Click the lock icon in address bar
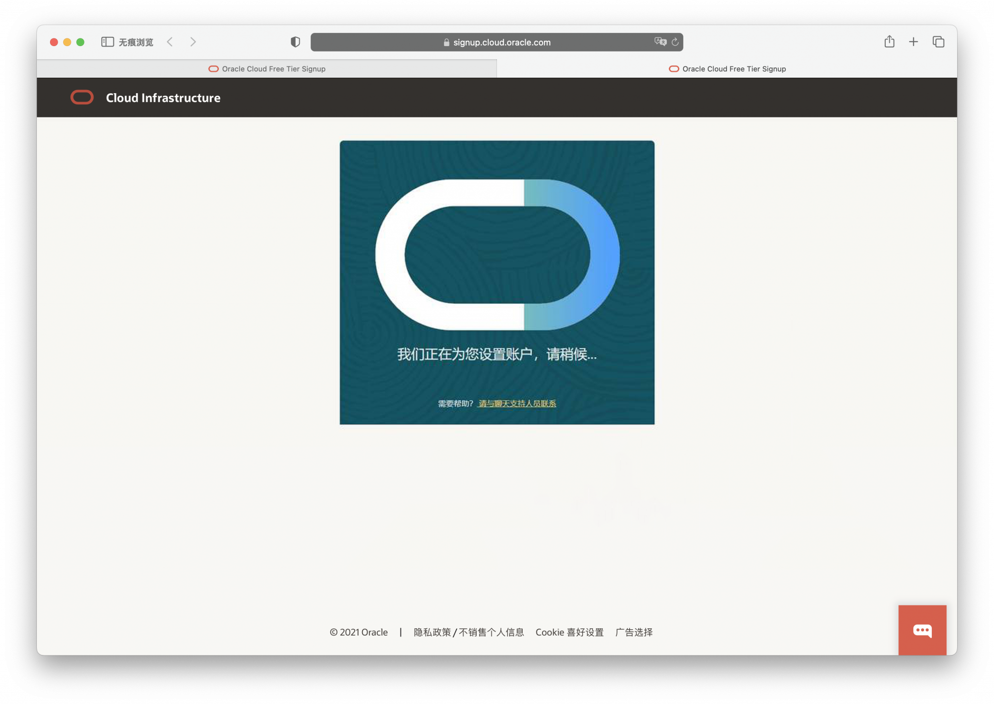This screenshot has height=704, width=994. click(x=447, y=42)
